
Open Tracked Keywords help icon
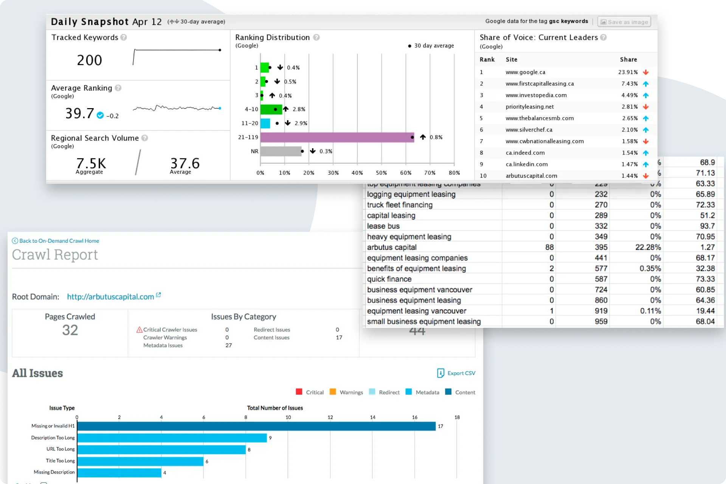tap(124, 37)
